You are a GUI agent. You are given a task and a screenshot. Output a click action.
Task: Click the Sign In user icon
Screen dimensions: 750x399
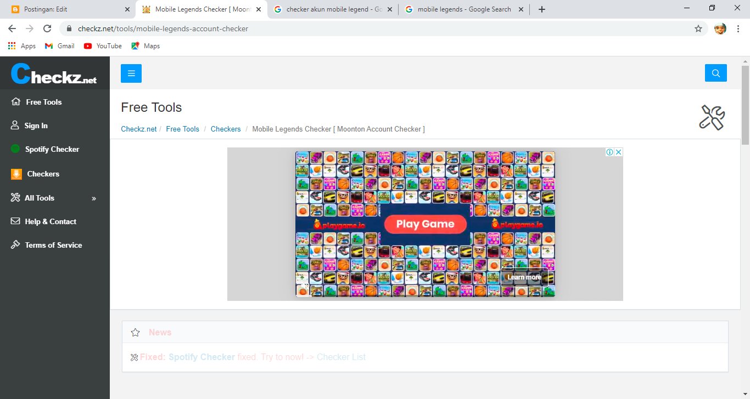[x=15, y=126]
